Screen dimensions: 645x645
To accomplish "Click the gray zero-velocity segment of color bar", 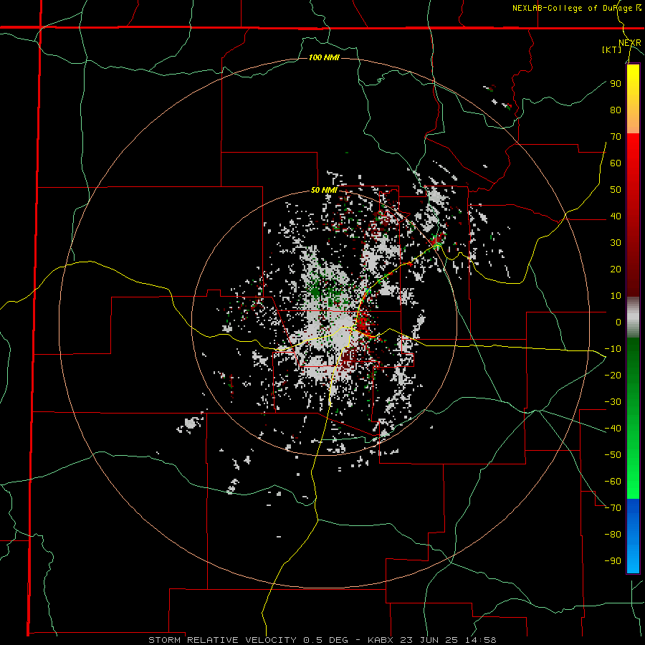I will 633,317.
